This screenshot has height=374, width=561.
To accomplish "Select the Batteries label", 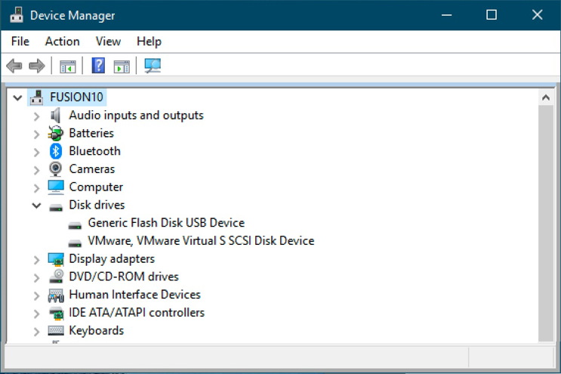I will pos(91,133).
